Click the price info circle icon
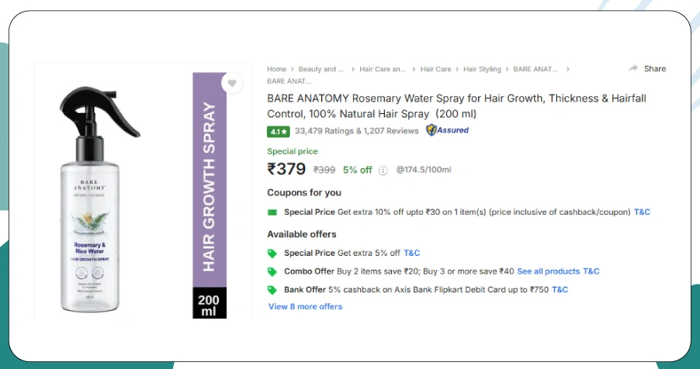The image size is (700, 369). pos(383,170)
